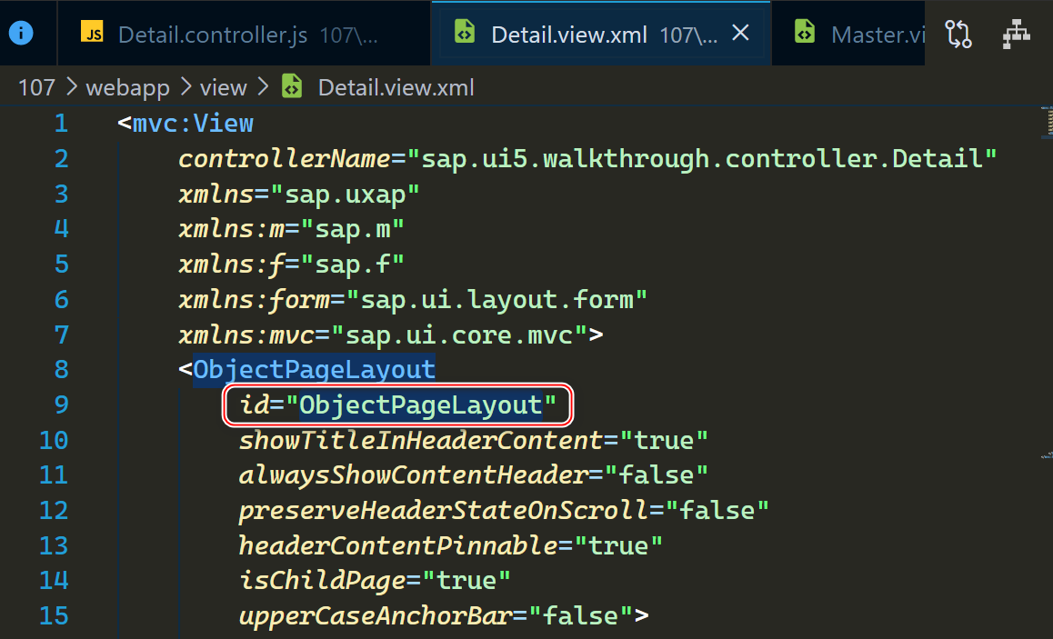Click the XML file icon on Detail.view.xml tab

pyautogui.click(x=464, y=32)
